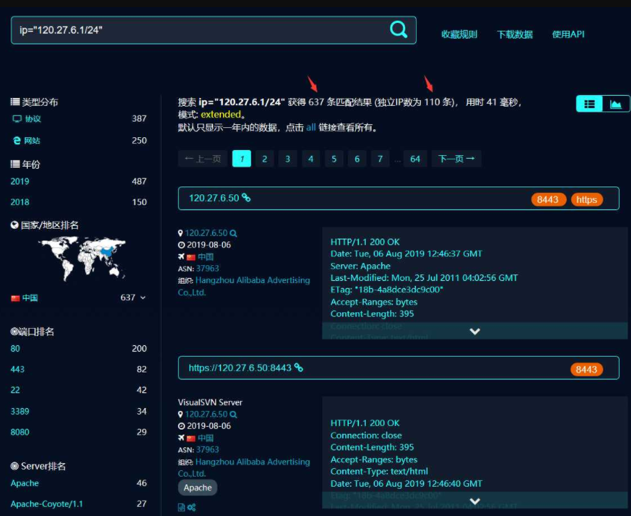This screenshot has width=631, height=516.
Task: Go to results page 4
Action: coord(311,159)
